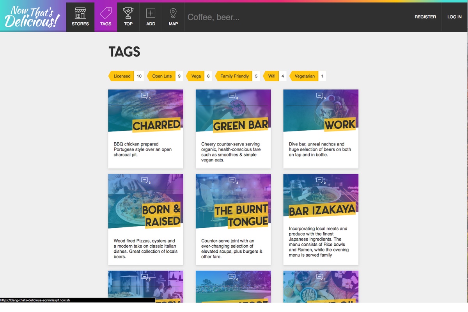Select the Tags price-tag icon
The image size is (468, 312).
[x=106, y=14]
